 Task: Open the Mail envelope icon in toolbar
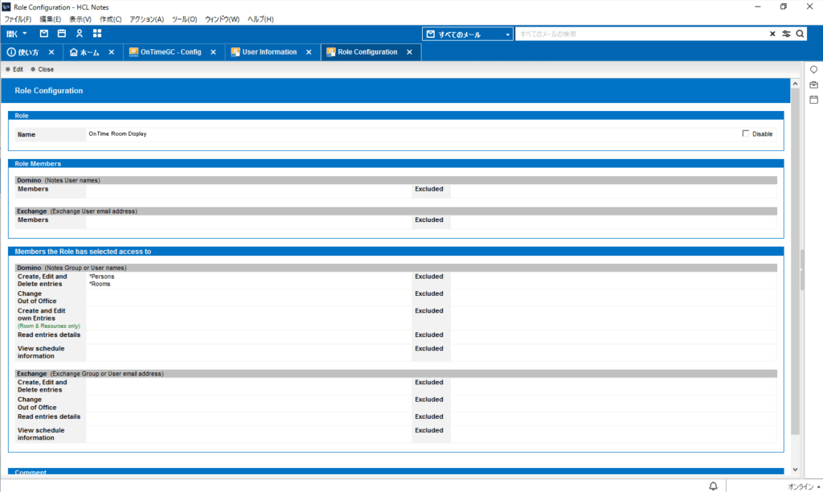click(x=44, y=34)
